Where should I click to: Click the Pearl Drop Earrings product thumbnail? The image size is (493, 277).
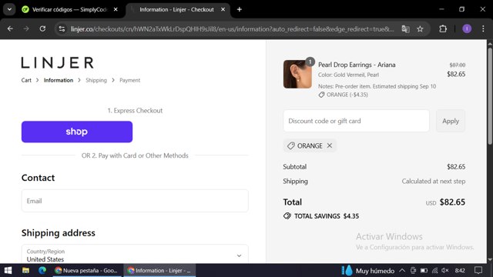297,74
